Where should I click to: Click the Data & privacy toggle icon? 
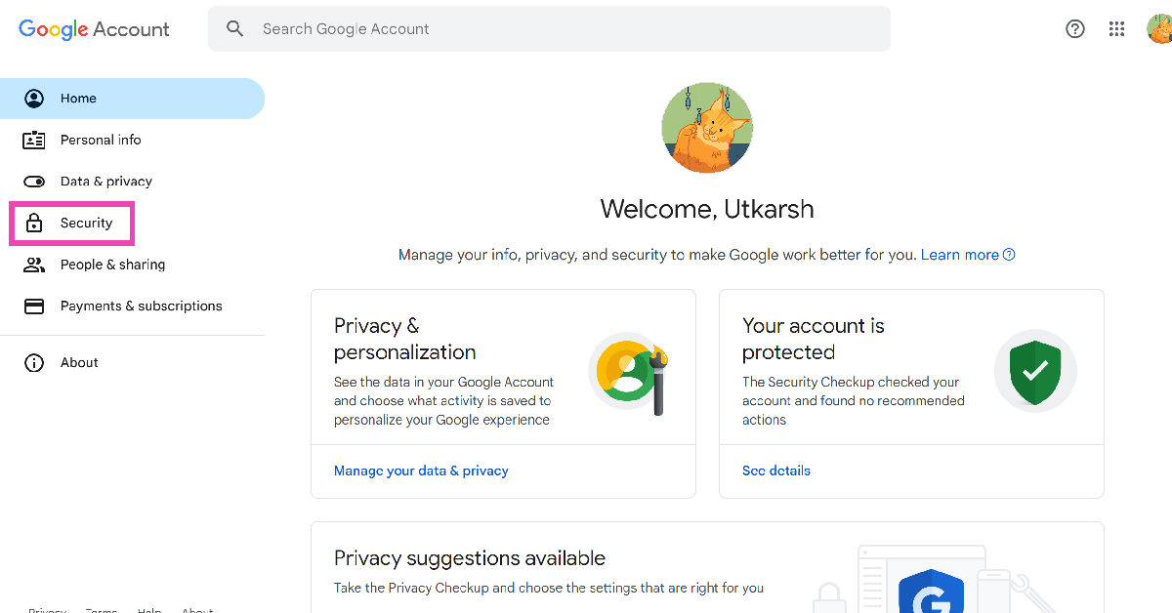(34, 182)
